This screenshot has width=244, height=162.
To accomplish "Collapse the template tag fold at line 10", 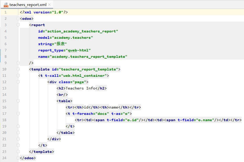I will click(x=18, y=69).
